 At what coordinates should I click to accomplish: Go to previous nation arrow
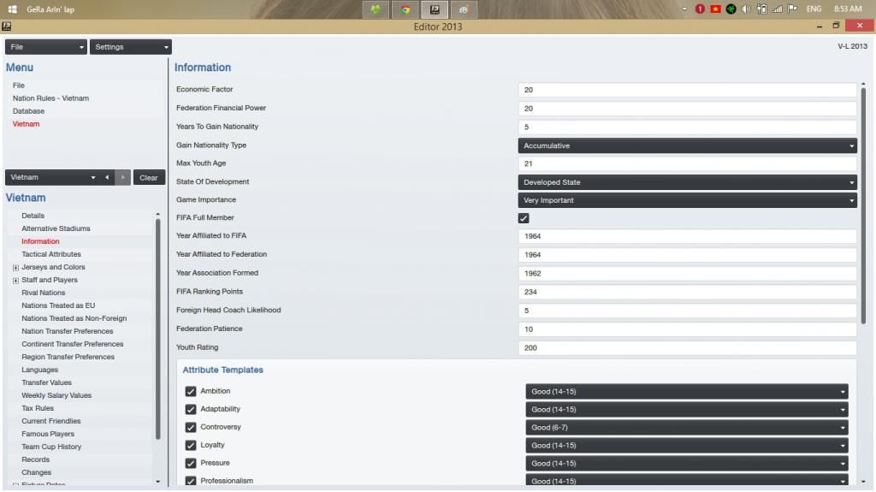107,177
